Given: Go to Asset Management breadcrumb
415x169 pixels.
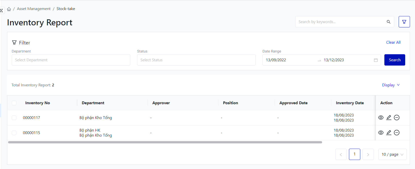Looking at the screenshot, I should point(34,9).
